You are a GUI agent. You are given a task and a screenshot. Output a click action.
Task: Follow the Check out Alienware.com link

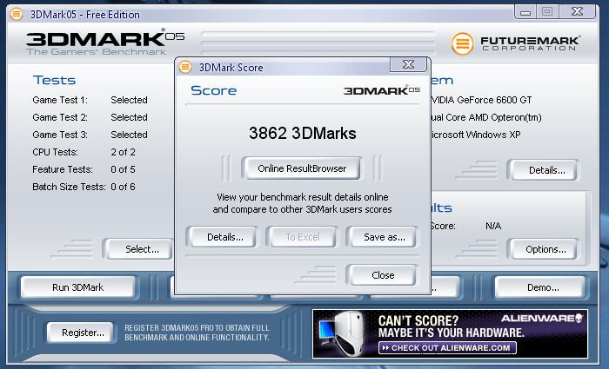(447, 347)
